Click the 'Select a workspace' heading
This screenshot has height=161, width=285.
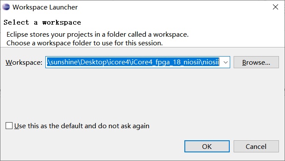click(x=42, y=22)
